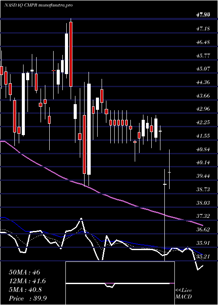Click the Price : 39.9 readout
The width and height of the screenshot is (218, 305).
click(27, 298)
